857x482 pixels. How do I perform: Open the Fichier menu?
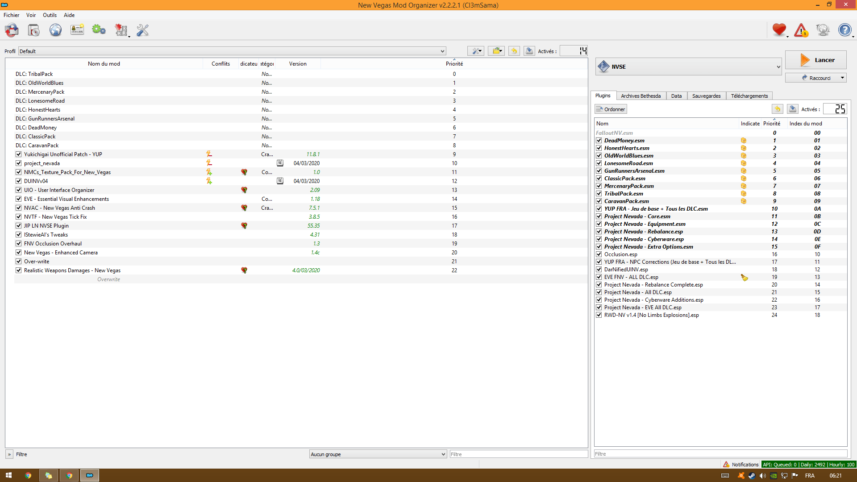tap(12, 15)
